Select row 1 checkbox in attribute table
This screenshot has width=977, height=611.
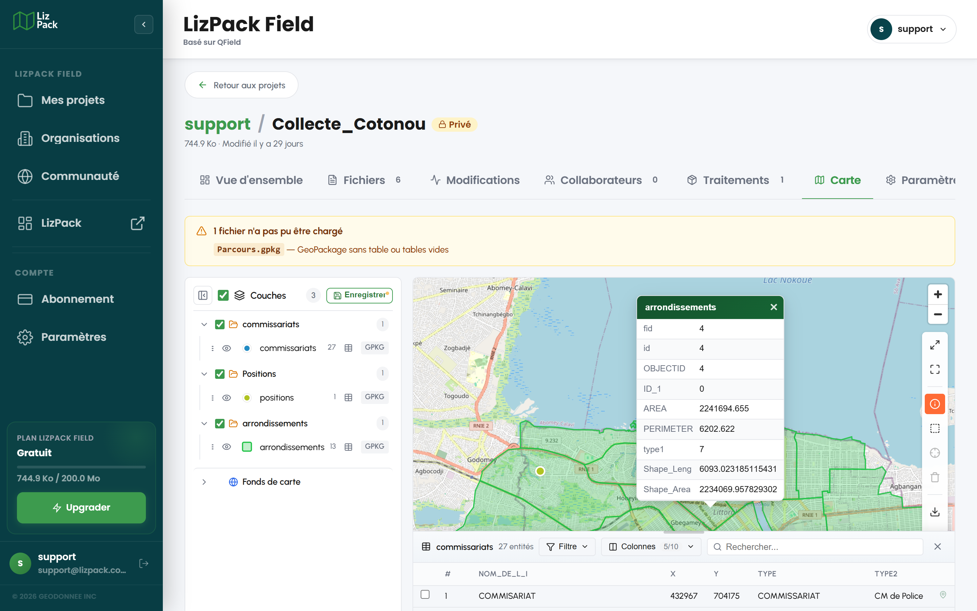click(425, 594)
